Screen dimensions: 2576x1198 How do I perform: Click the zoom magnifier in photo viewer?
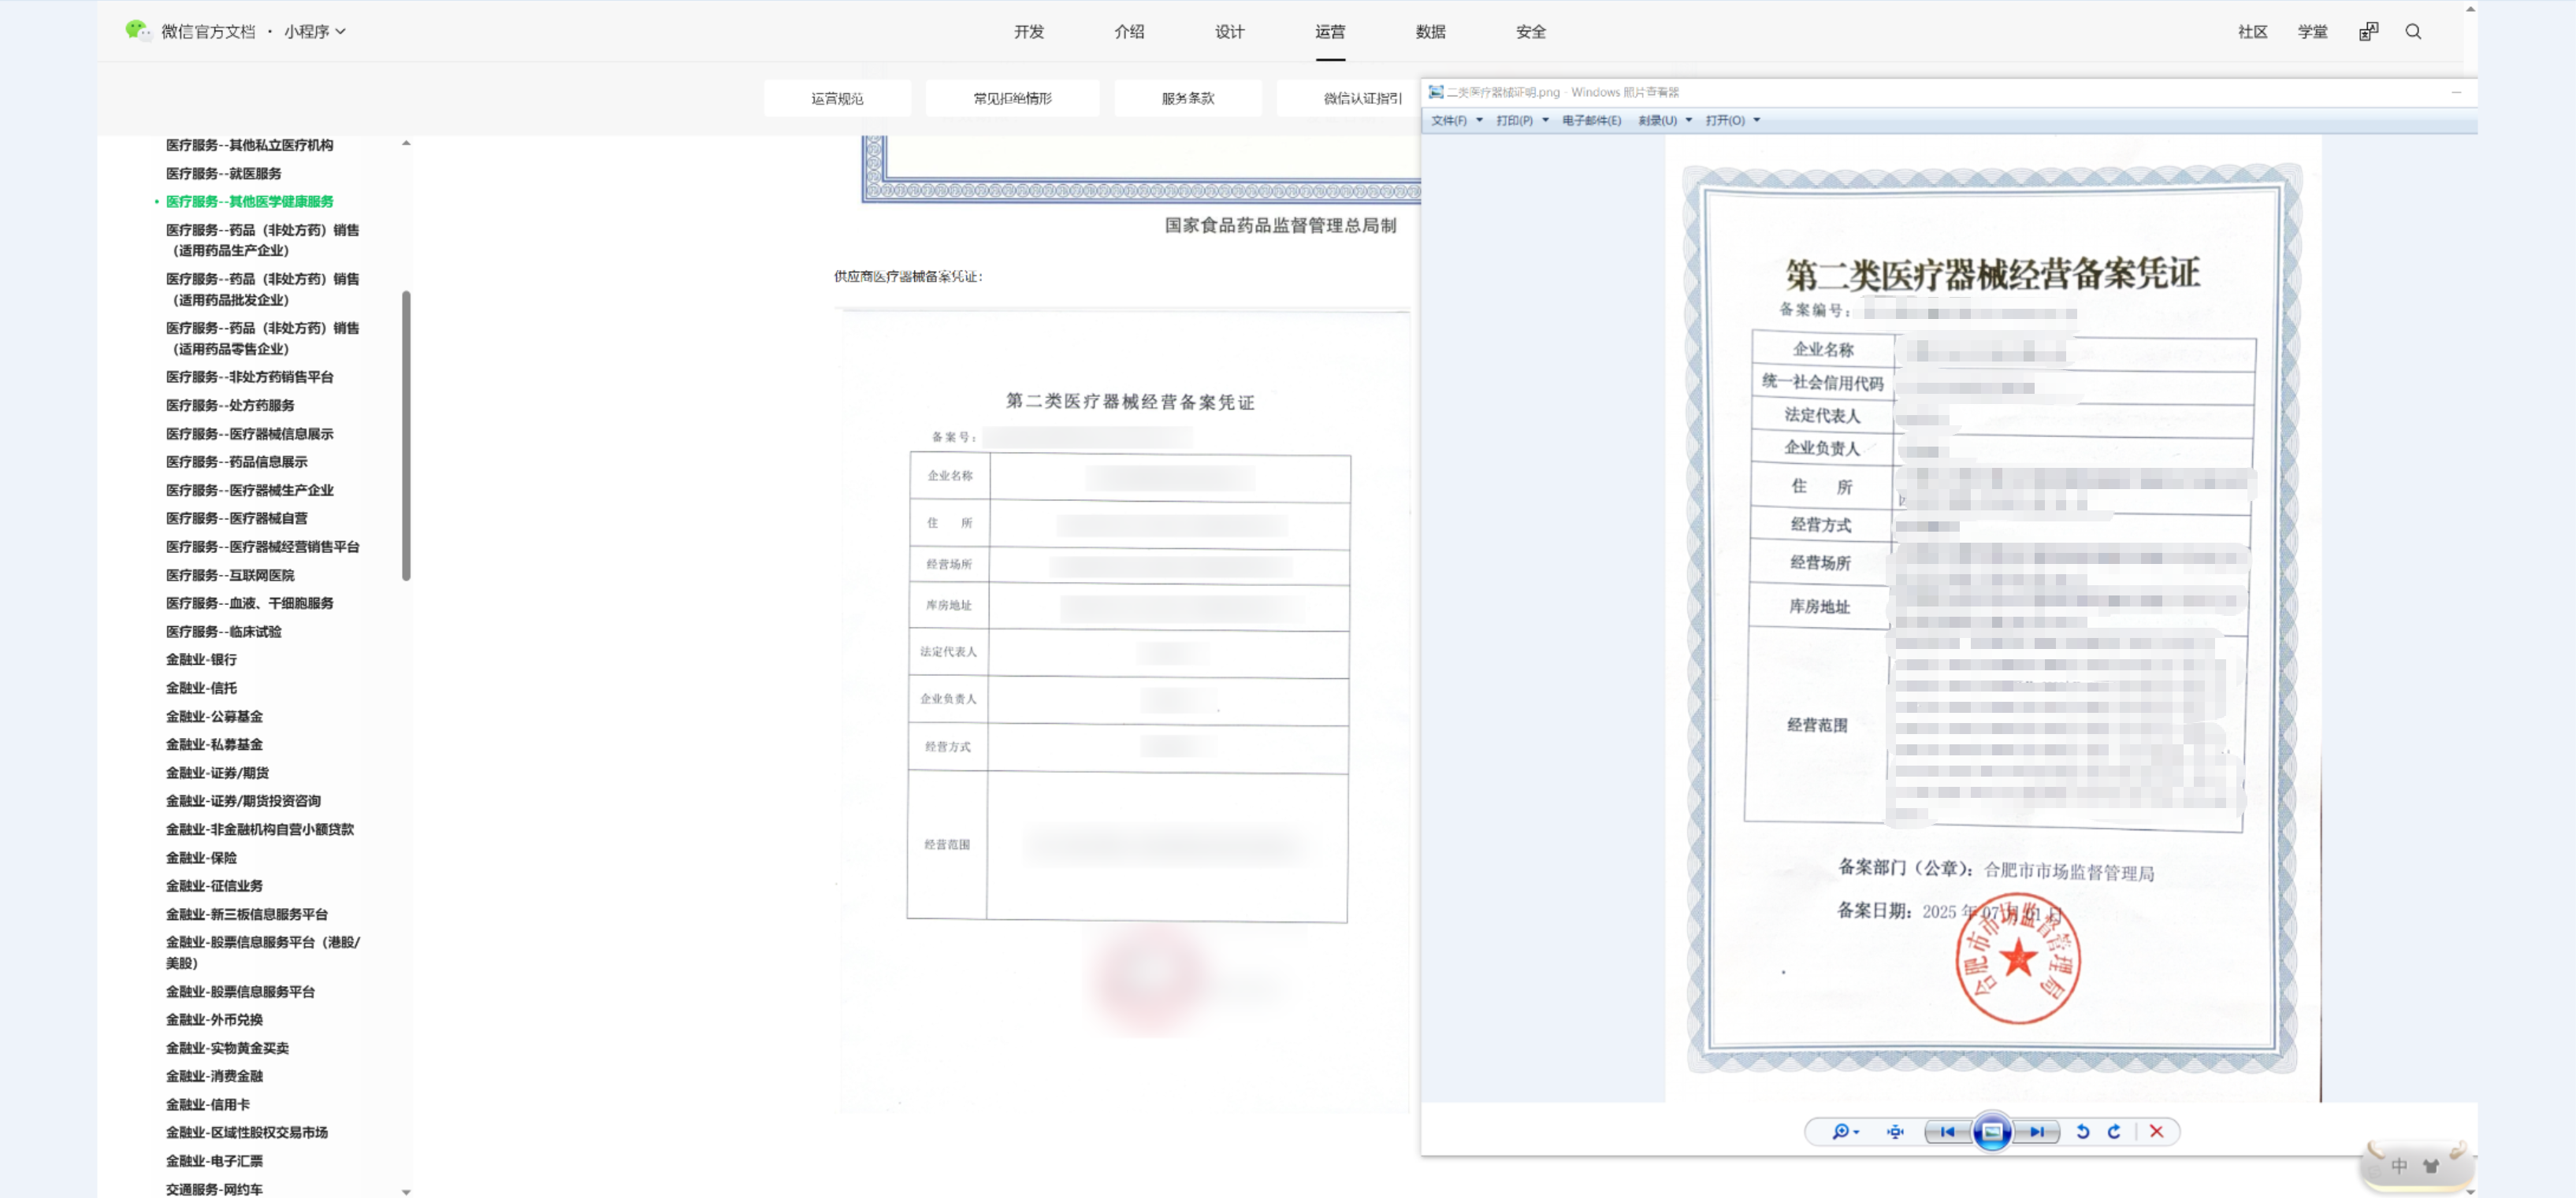[x=1841, y=1131]
